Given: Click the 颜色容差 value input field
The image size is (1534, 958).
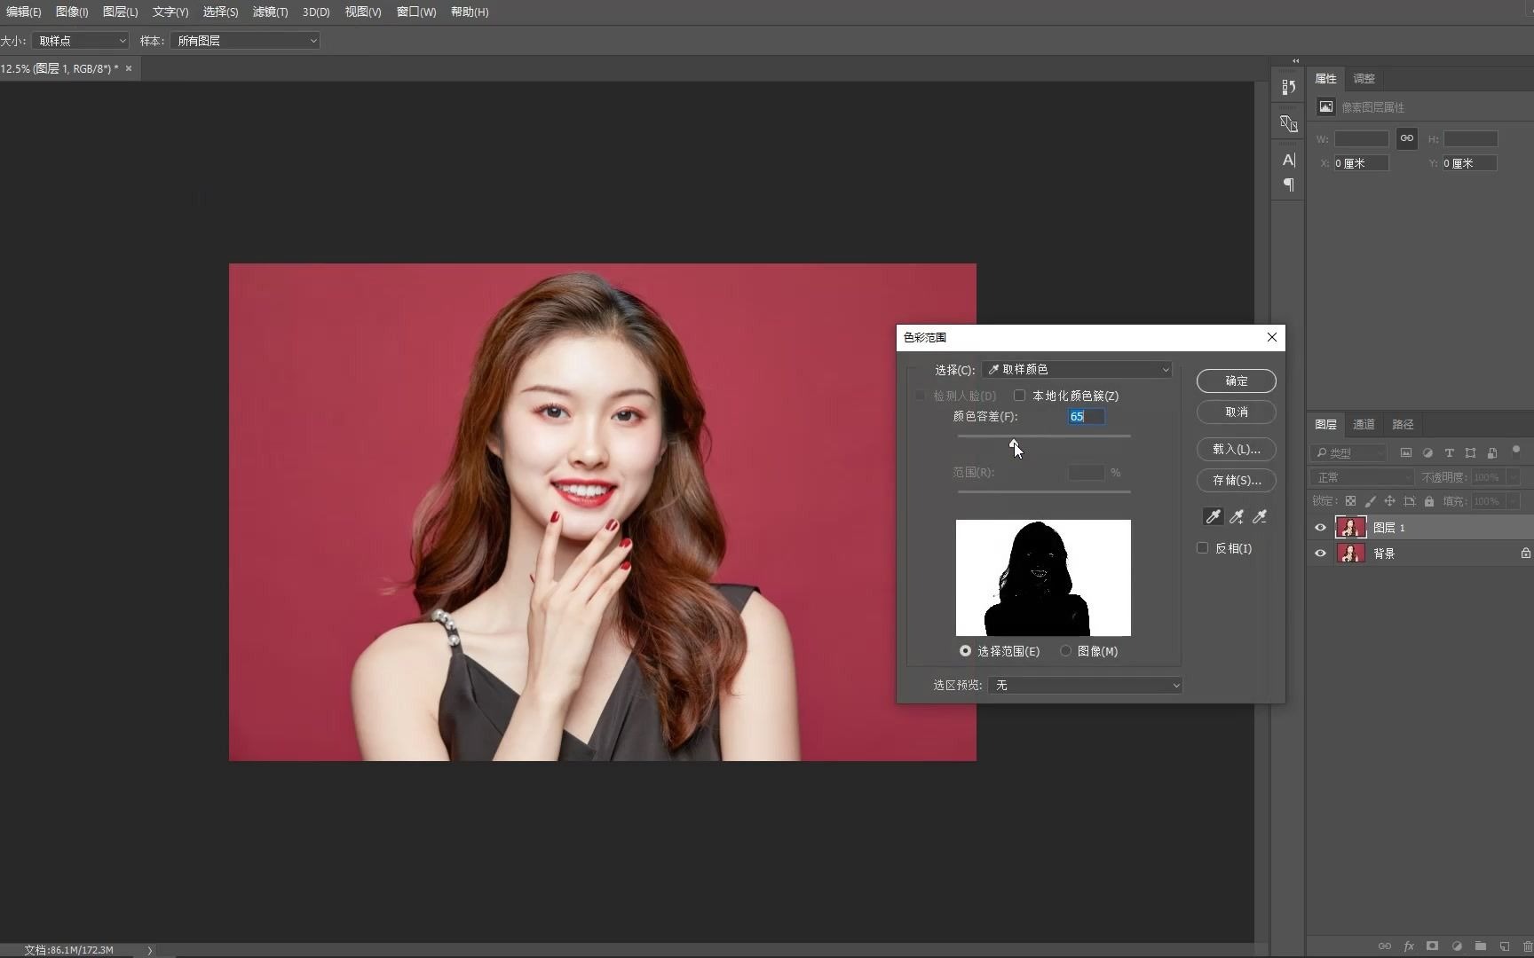Looking at the screenshot, I should click(1087, 417).
